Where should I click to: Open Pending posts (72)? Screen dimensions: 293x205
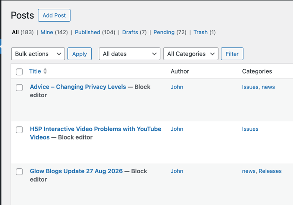(170, 32)
